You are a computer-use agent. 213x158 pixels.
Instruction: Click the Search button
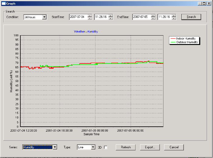[x=191, y=17]
